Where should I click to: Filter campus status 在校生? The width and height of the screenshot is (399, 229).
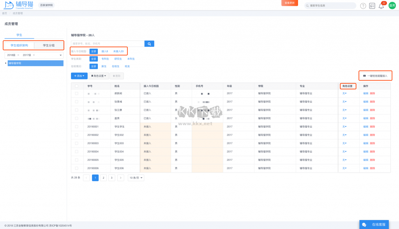[115, 67]
